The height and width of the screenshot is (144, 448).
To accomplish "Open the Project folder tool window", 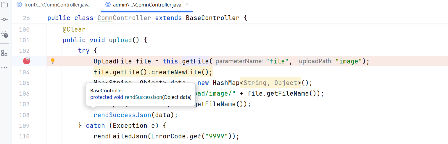I will pyautogui.click(x=4, y=5).
